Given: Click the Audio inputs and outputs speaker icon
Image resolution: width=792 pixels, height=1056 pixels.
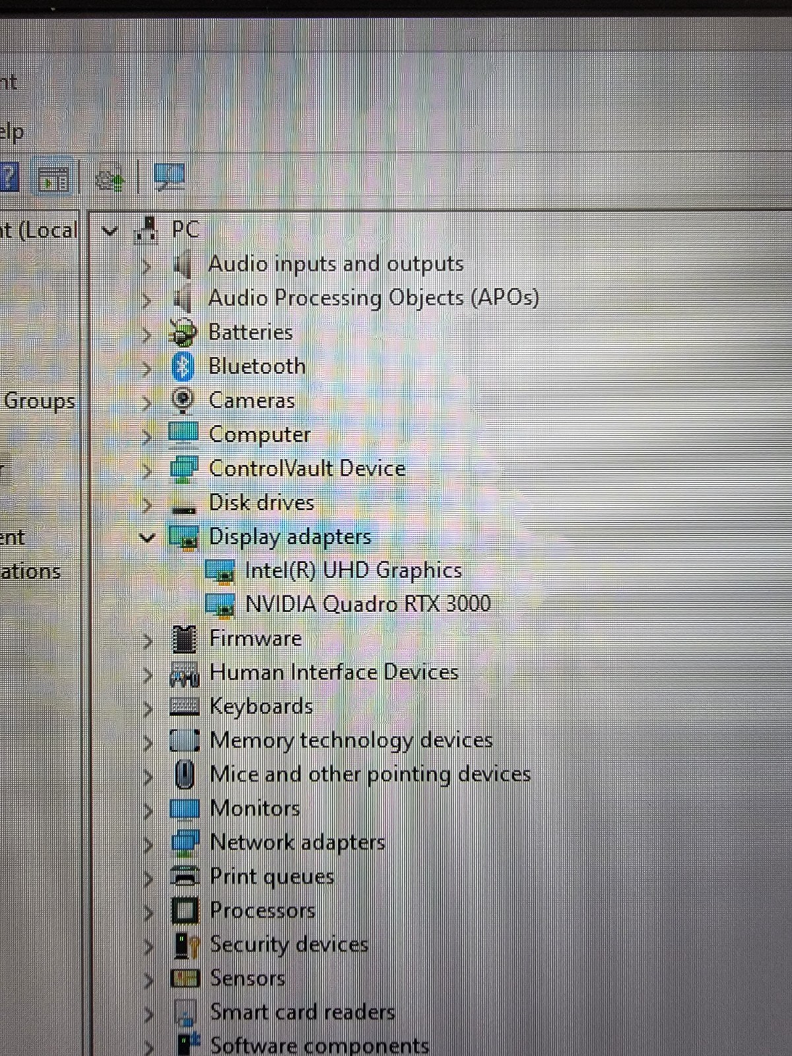Looking at the screenshot, I should tap(183, 265).
